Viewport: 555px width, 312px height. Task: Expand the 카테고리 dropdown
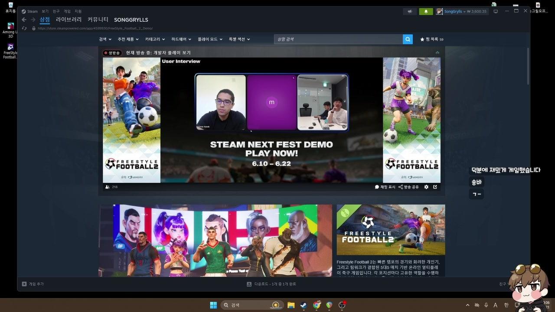(155, 39)
